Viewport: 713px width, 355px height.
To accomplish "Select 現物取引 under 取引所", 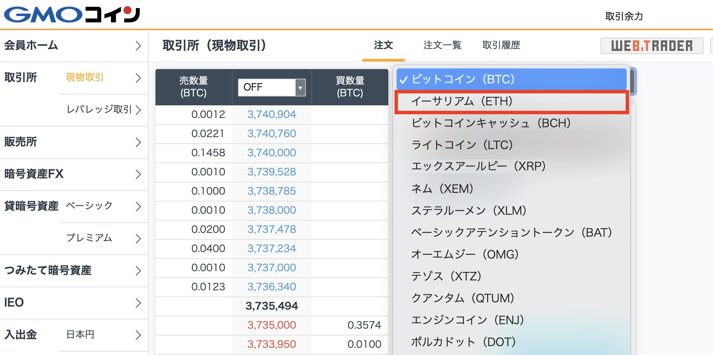I will [x=85, y=77].
